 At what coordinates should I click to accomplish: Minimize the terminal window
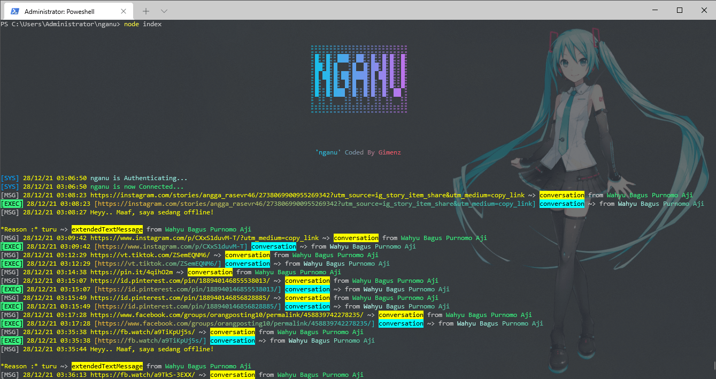655,10
